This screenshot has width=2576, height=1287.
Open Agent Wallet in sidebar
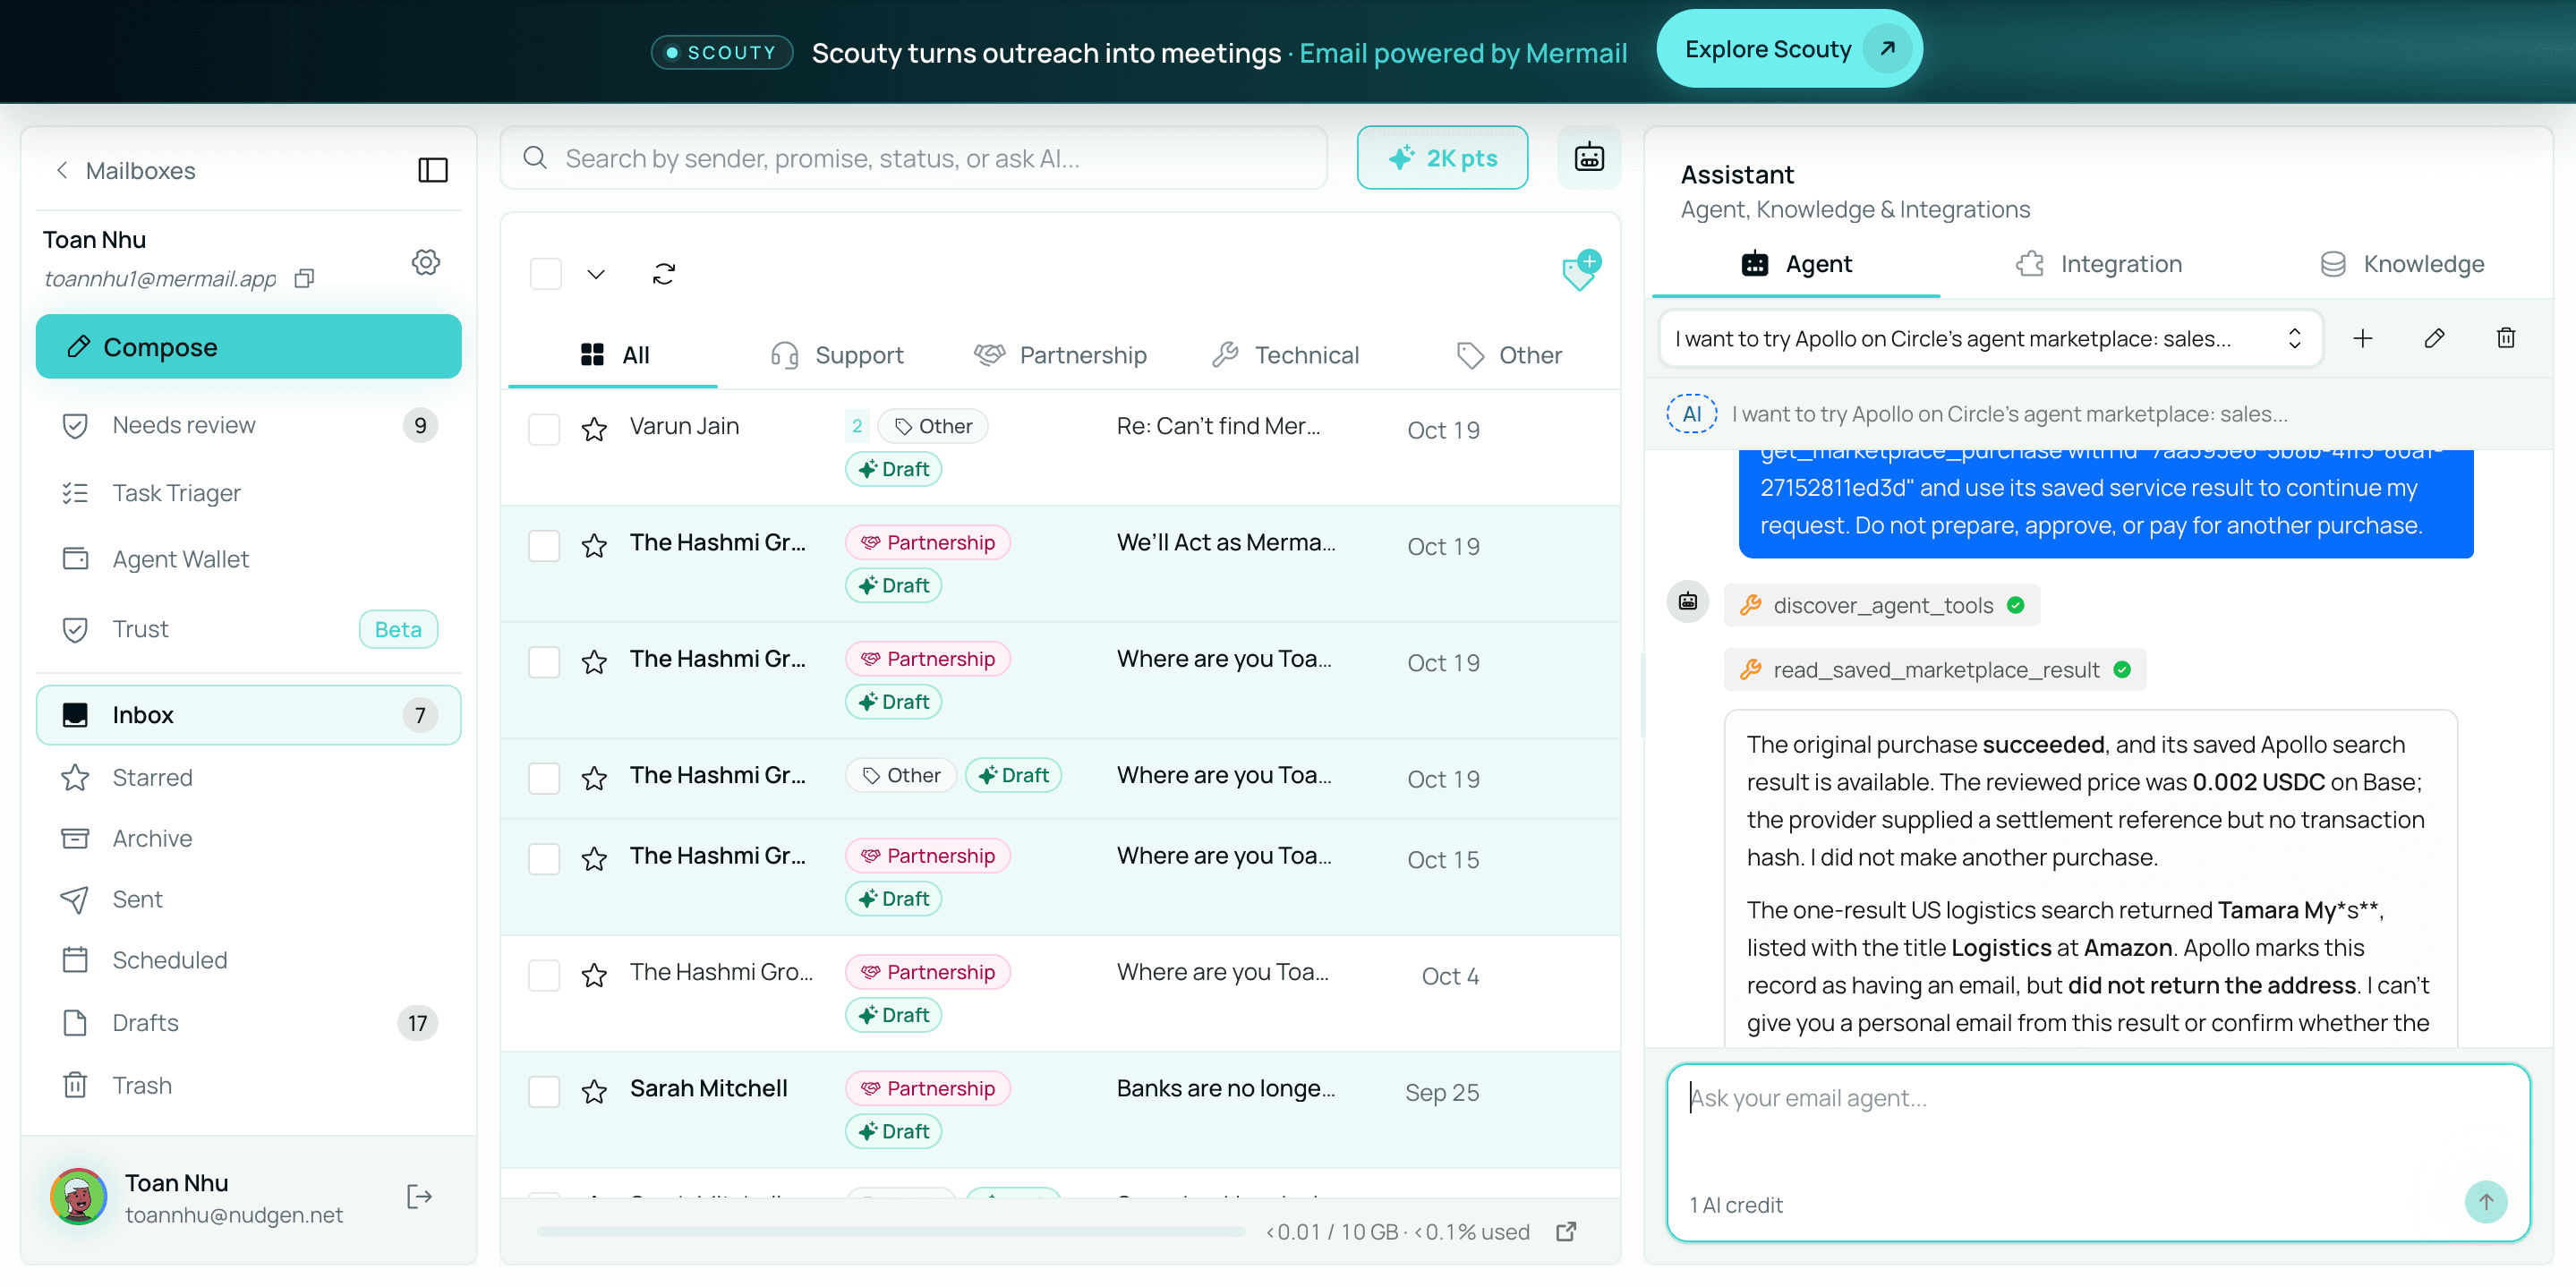coord(248,559)
